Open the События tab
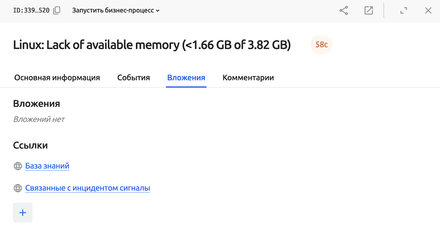Viewport: 440px width, 228px height. 134,78
